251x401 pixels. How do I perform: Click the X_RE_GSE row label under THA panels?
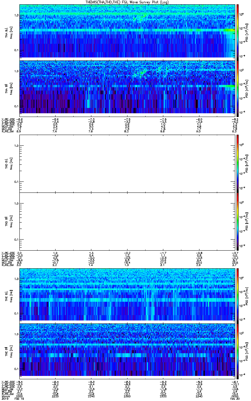tap(8, 119)
